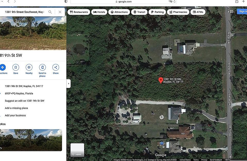Click the search address input field
The height and width of the screenshot is (161, 247).
click(24, 12)
